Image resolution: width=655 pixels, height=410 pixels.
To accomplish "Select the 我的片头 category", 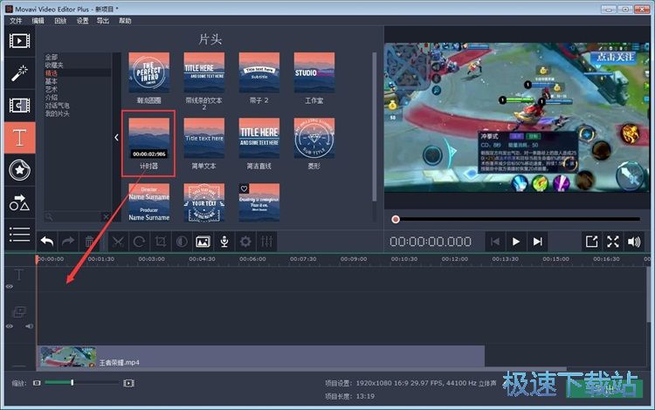I will coord(58,113).
